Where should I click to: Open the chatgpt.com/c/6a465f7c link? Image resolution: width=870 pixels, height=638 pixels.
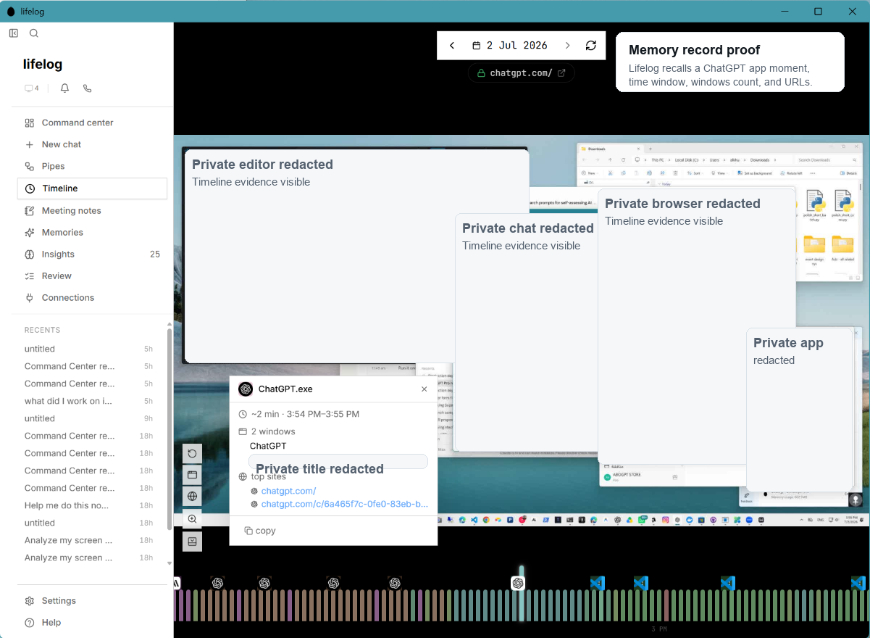pos(345,504)
